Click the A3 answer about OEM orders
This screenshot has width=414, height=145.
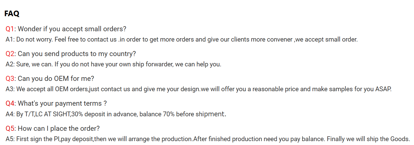pos(199,89)
